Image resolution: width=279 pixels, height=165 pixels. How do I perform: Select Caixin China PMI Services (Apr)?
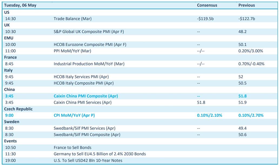(x=82, y=102)
